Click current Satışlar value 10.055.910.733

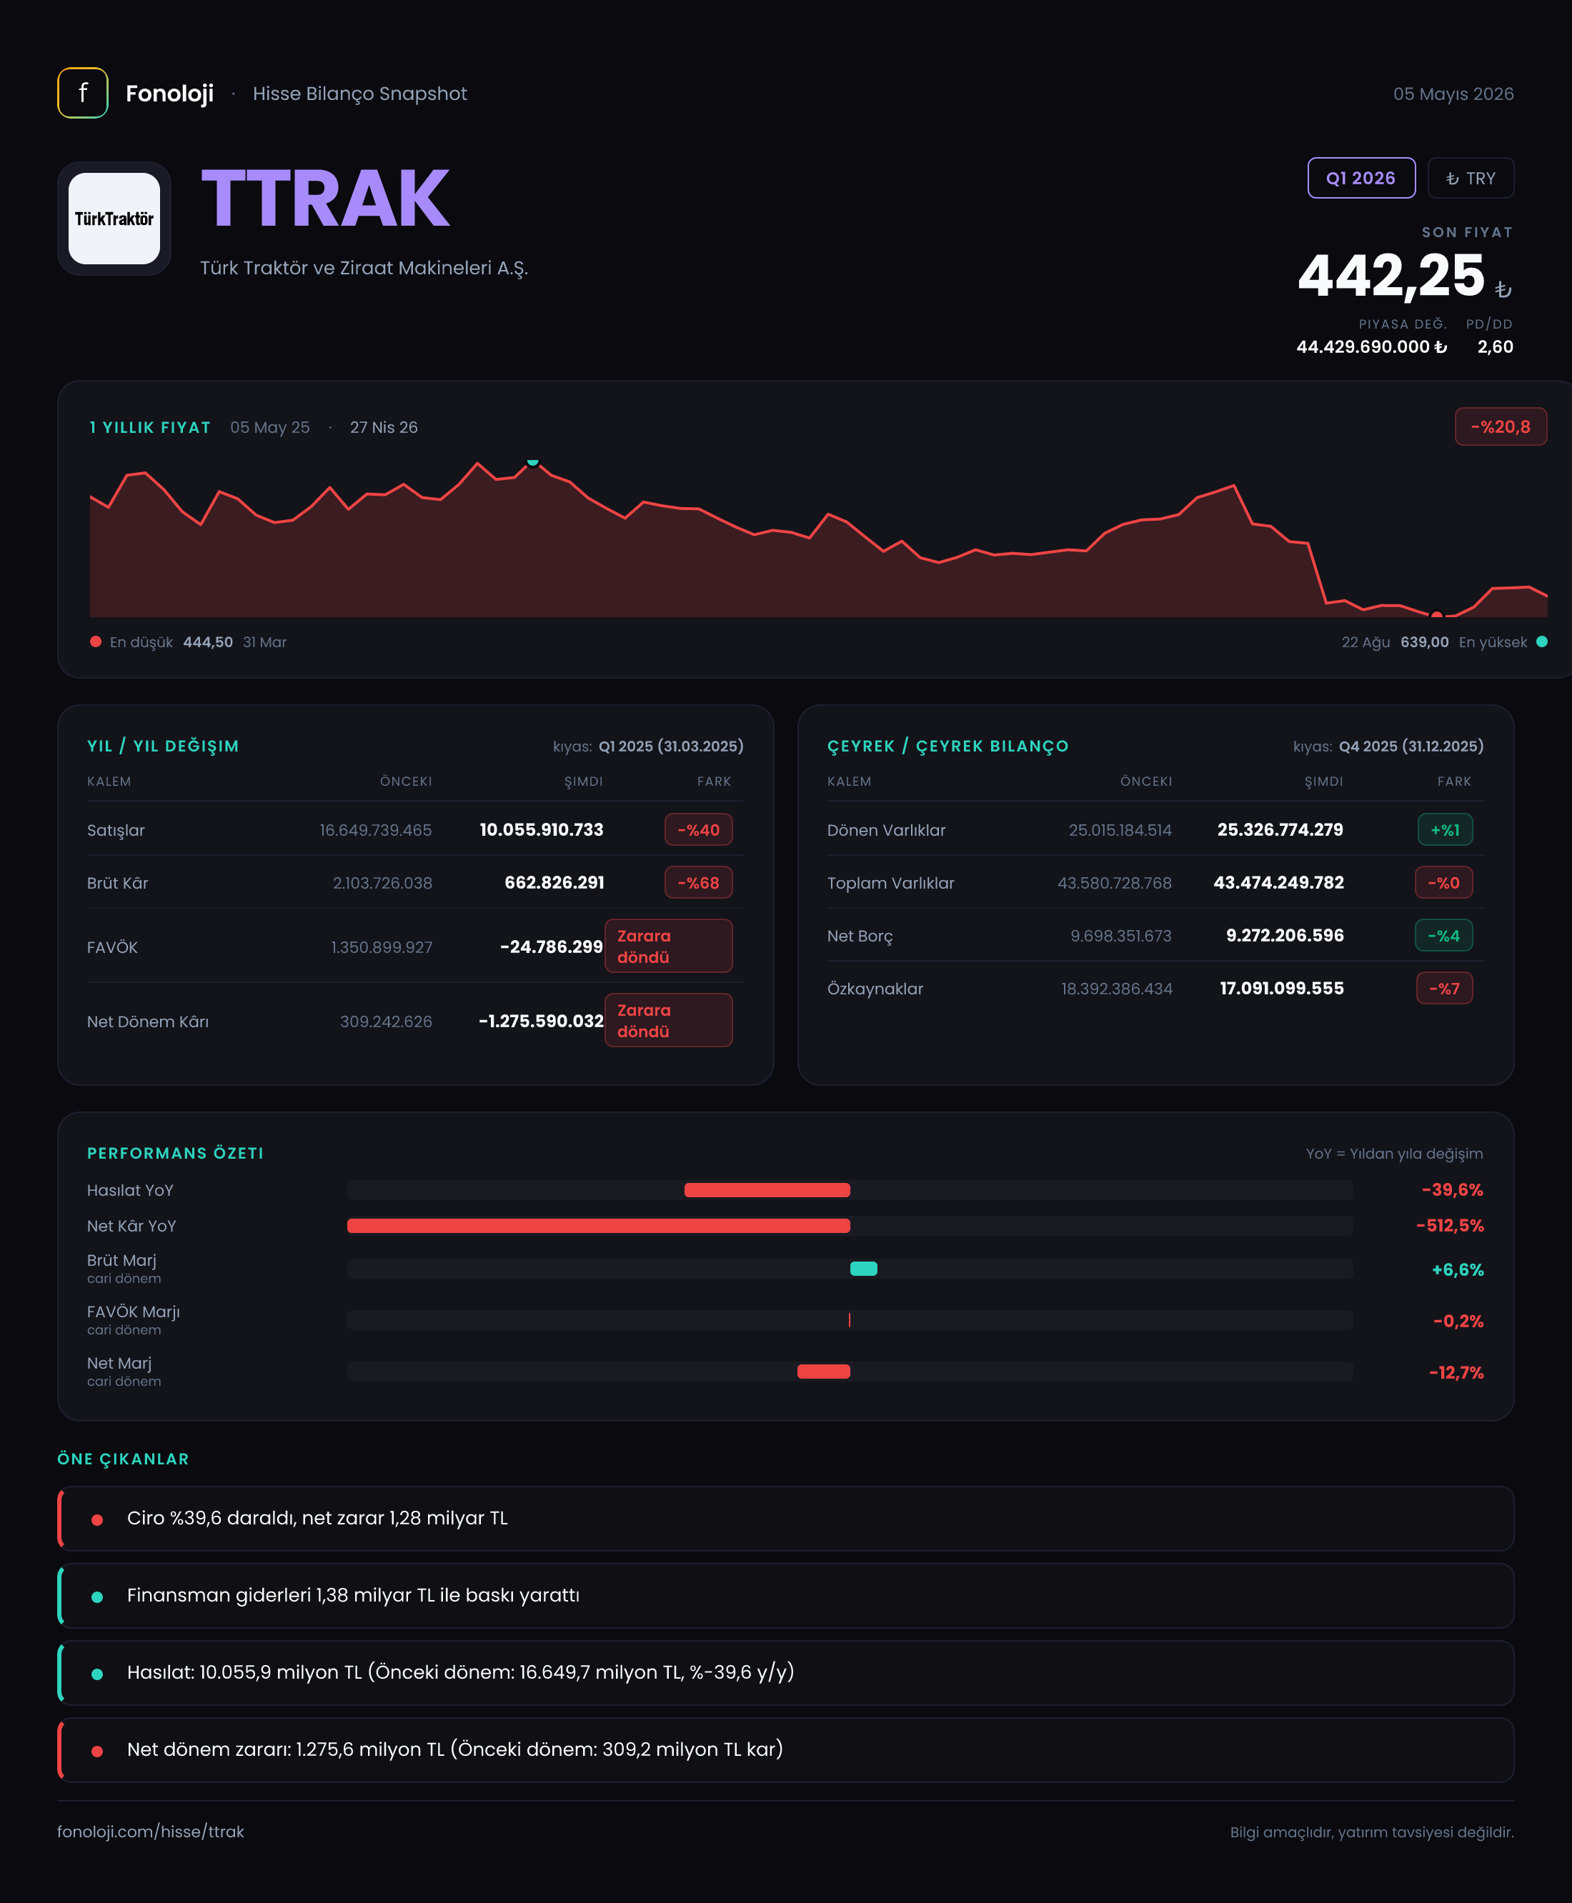click(x=542, y=830)
